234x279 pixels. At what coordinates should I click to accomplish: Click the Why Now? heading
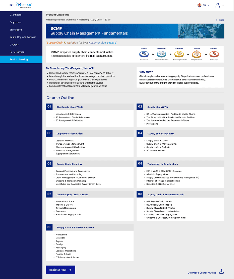[146, 72]
